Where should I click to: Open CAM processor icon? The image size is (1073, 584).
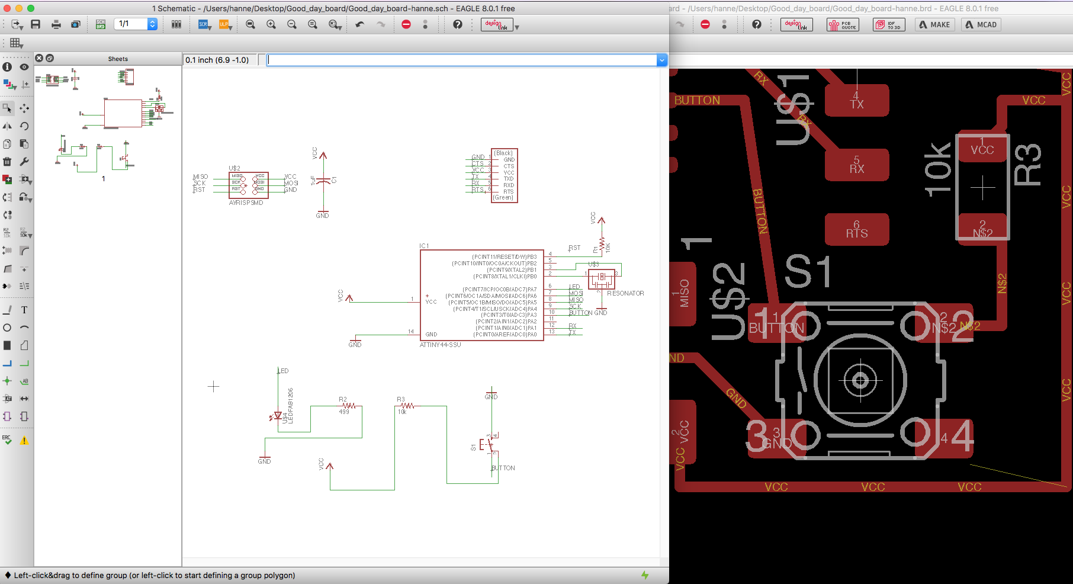coord(75,24)
